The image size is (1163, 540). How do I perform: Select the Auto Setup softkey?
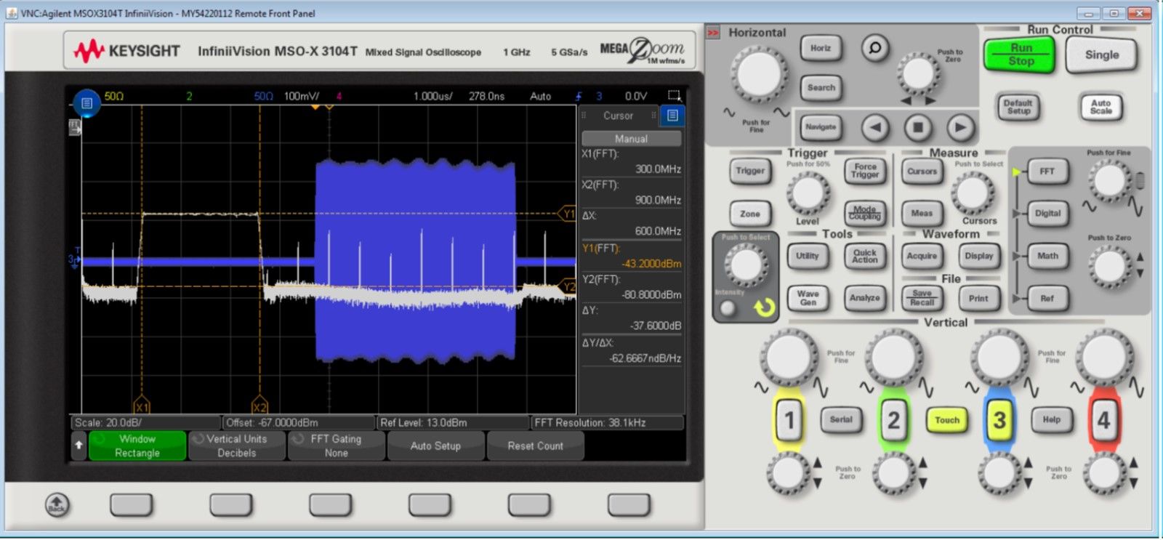click(435, 446)
